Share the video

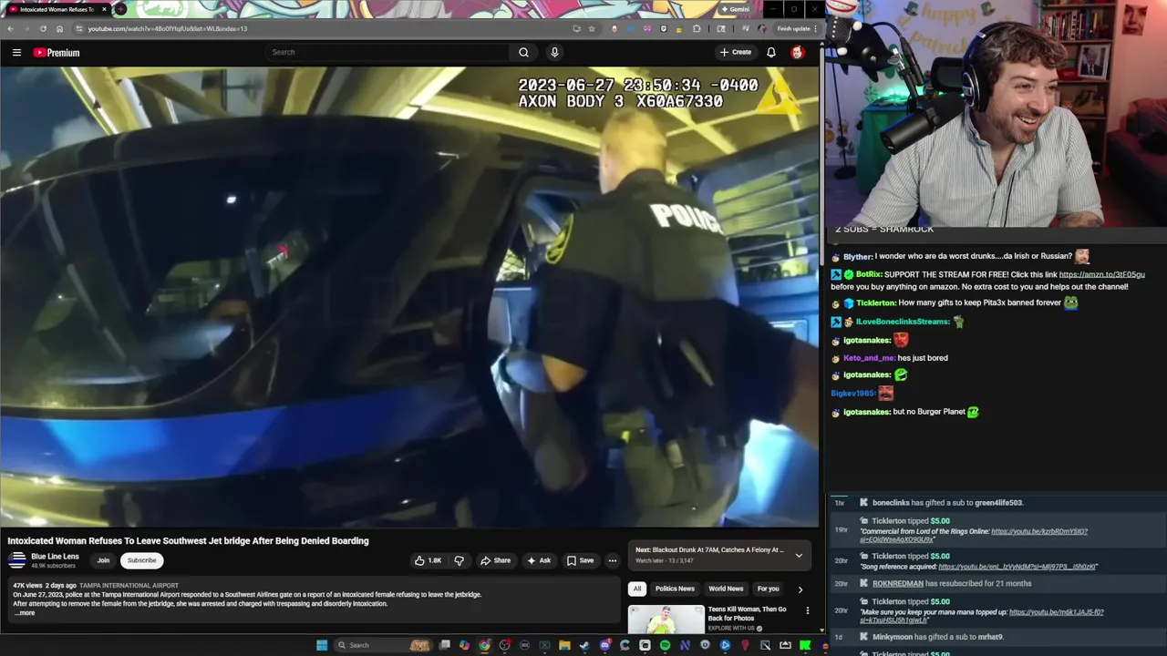[x=495, y=560]
